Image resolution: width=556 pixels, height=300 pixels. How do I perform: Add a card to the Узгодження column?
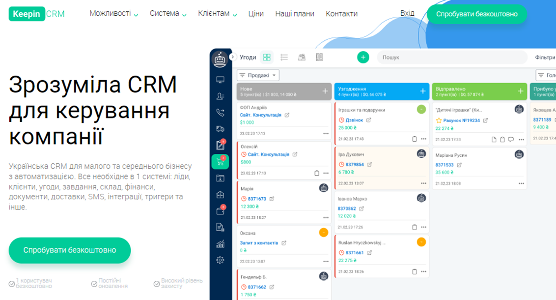422,91
